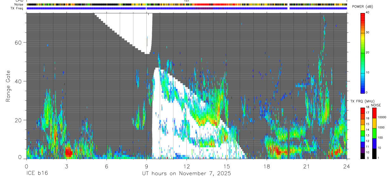Image resolution: width=390 pixels, height=180 pixels.
Task: Click x-axis tick label '6'
Action: pos(106,167)
